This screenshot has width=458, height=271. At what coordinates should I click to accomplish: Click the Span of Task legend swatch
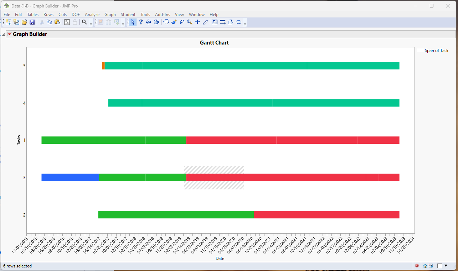pyautogui.click(x=420, y=51)
